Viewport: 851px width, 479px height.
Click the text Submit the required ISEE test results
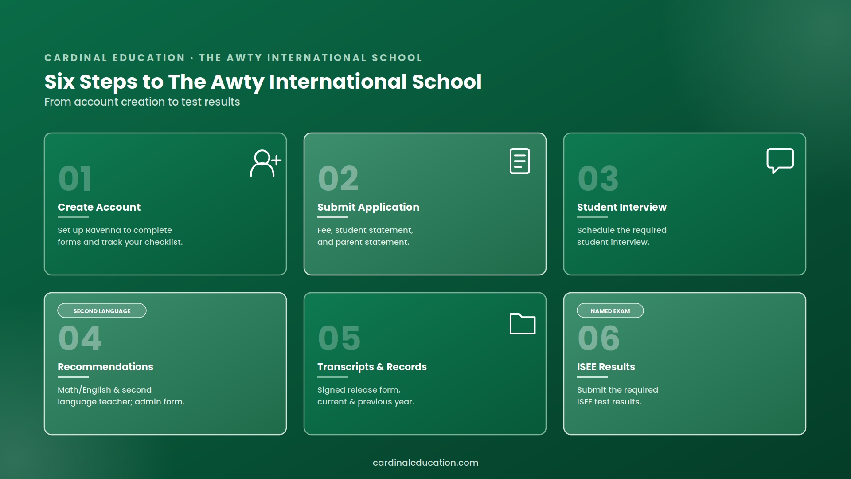[617, 396]
